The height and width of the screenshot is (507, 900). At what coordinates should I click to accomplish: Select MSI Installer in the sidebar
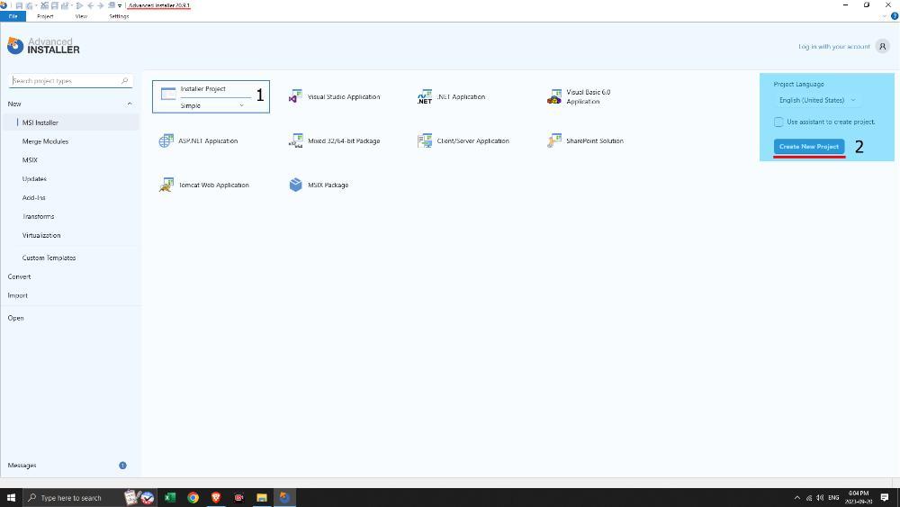pyautogui.click(x=70, y=122)
